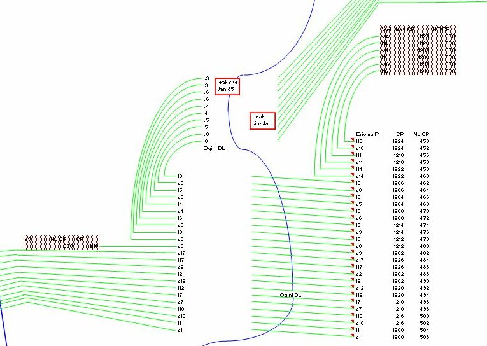Select the red marker next to s17

pyautogui.click(x=352, y=259)
